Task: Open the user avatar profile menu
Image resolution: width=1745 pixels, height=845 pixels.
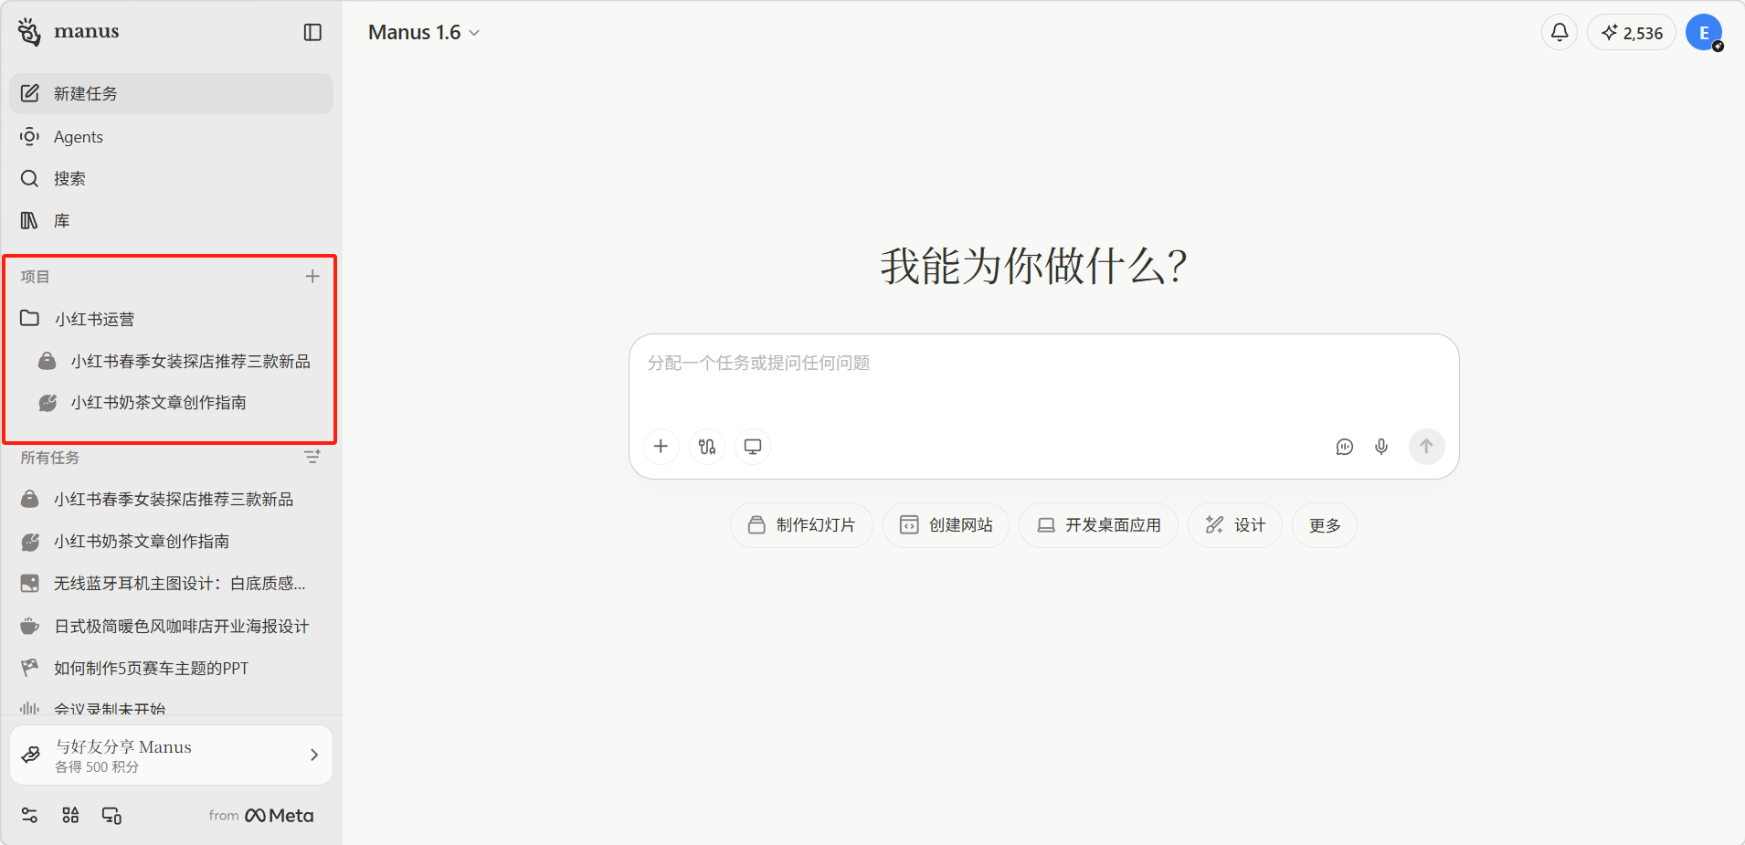Action: (1703, 33)
